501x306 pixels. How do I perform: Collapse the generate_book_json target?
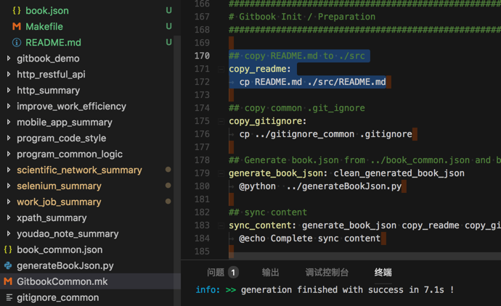point(221,173)
